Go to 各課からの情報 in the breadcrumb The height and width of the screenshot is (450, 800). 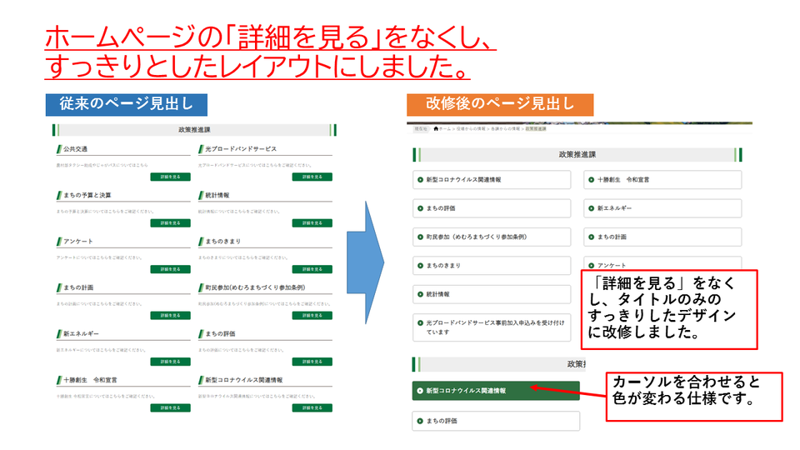[505, 129]
